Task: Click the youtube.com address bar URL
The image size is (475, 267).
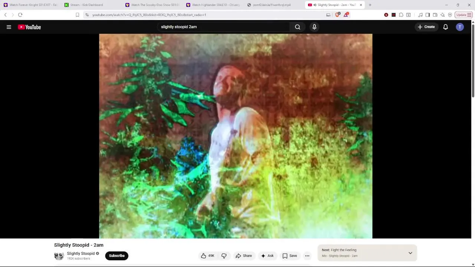Action: [149, 15]
